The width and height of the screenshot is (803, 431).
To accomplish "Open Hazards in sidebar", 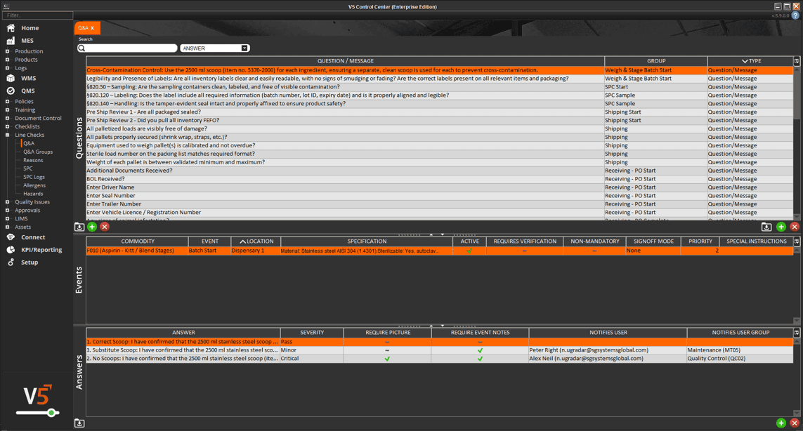I will [x=33, y=194].
